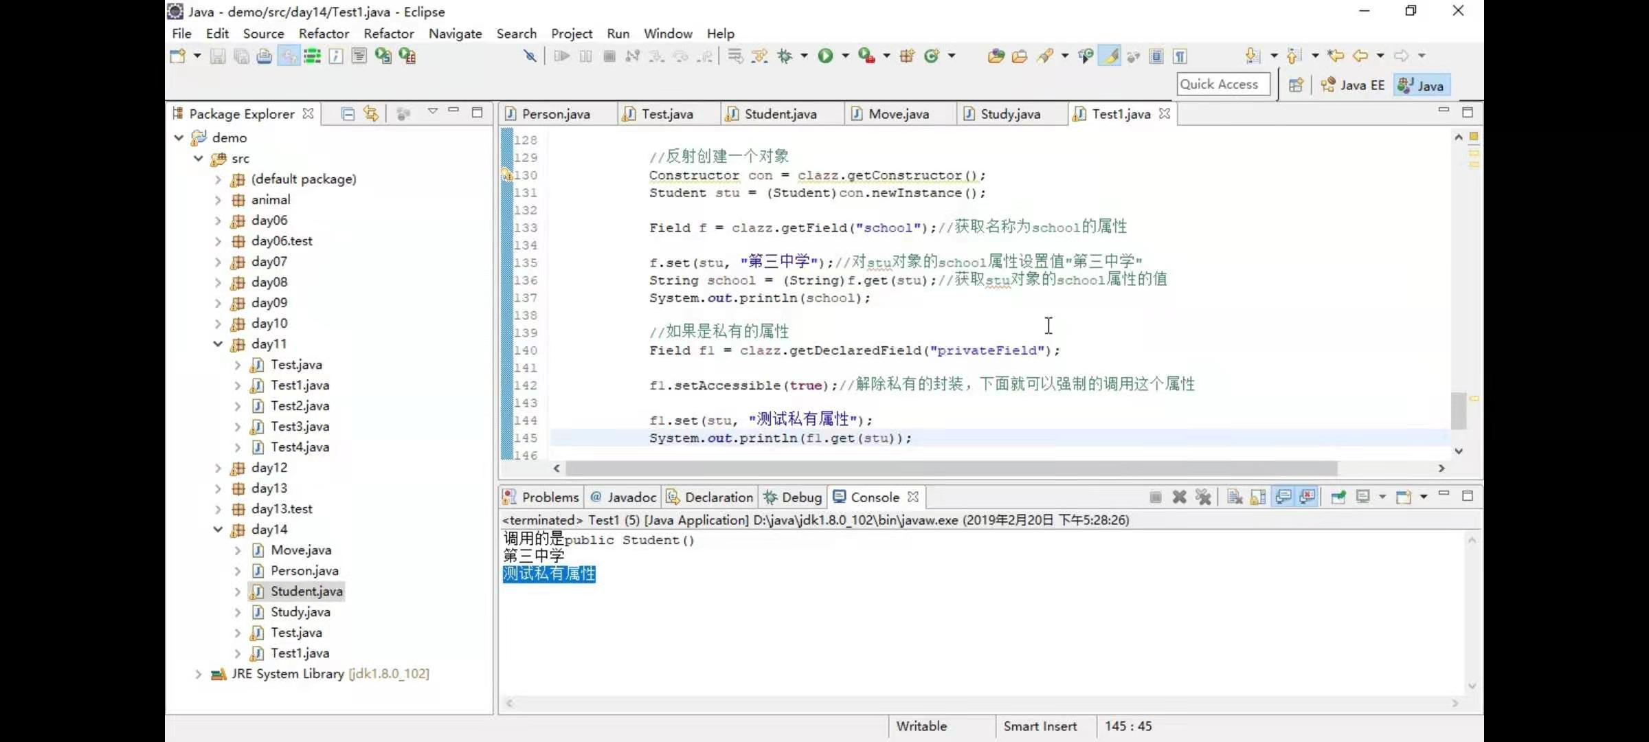Switch to the Java EE perspective
Image resolution: width=1649 pixels, height=742 pixels.
[x=1353, y=85]
